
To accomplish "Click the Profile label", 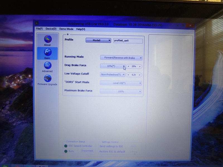I will click(69, 40).
